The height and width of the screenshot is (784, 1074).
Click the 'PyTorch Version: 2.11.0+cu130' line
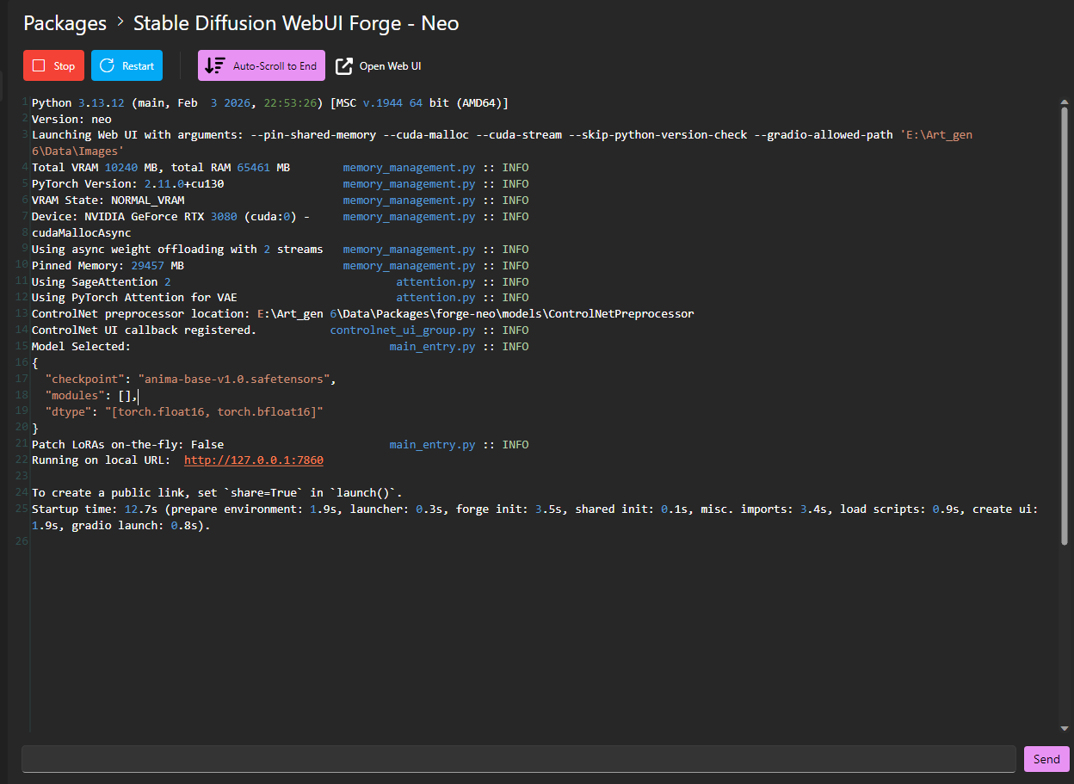pos(128,183)
